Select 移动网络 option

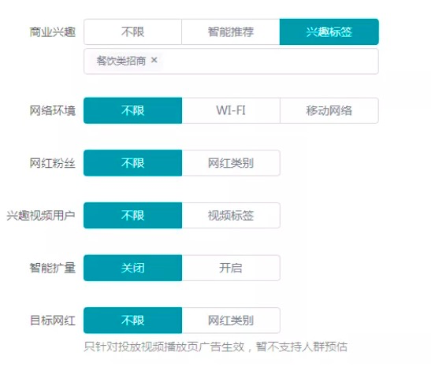tap(329, 110)
